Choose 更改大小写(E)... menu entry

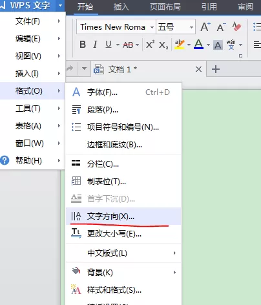point(123,234)
